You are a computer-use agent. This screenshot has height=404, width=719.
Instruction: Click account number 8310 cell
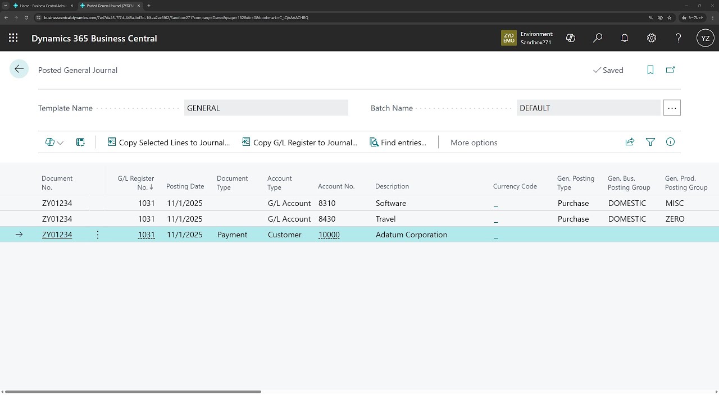[326, 203]
